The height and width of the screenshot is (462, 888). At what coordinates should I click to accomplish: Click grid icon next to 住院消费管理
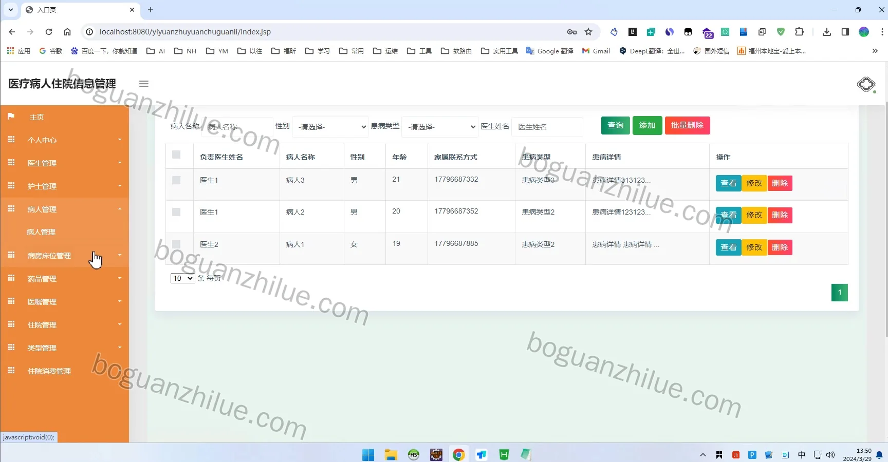11,371
